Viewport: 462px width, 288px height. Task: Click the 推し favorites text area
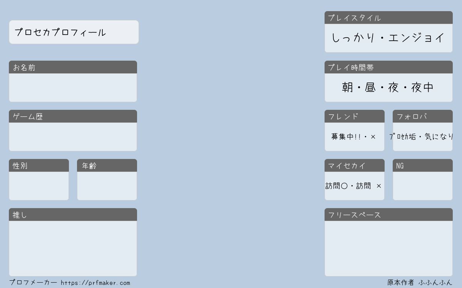(x=73, y=248)
